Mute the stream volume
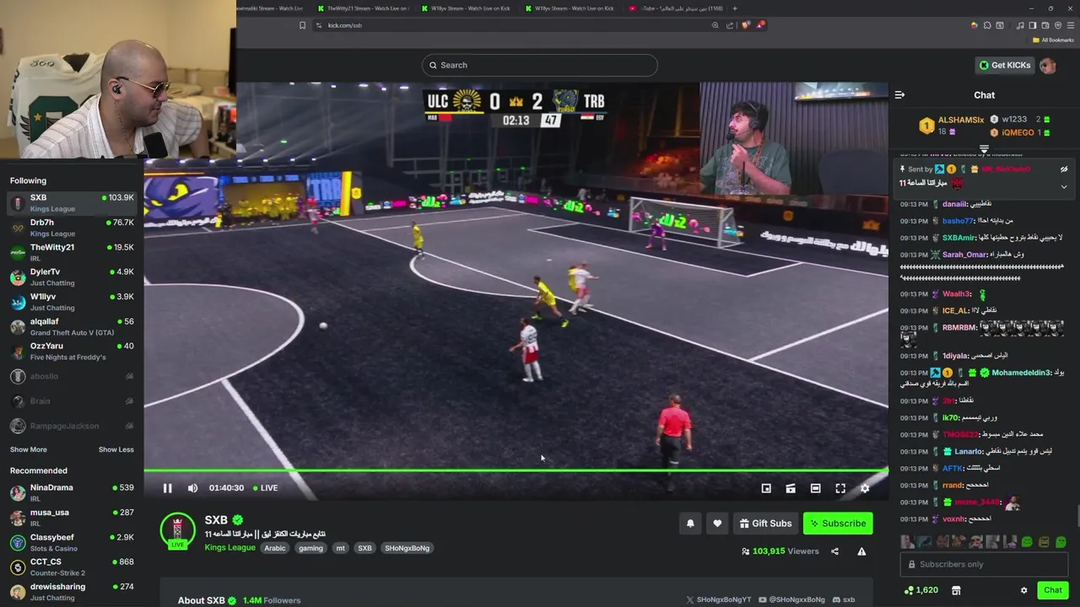This screenshot has width=1080, height=607. (x=192, y=488)
